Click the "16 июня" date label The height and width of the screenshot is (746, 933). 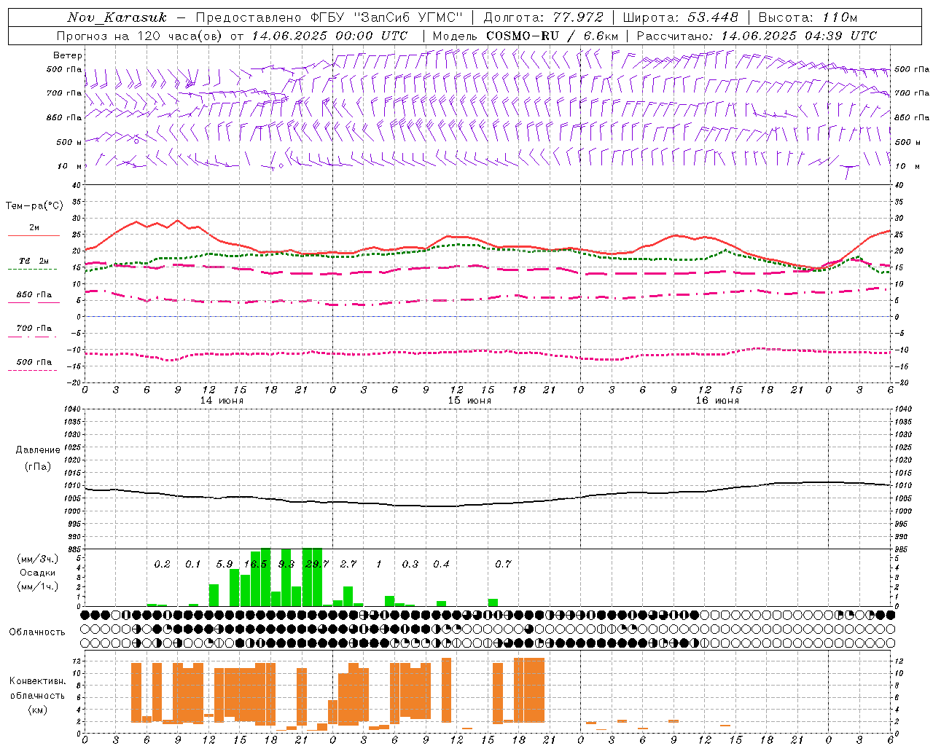pos(717,401)
